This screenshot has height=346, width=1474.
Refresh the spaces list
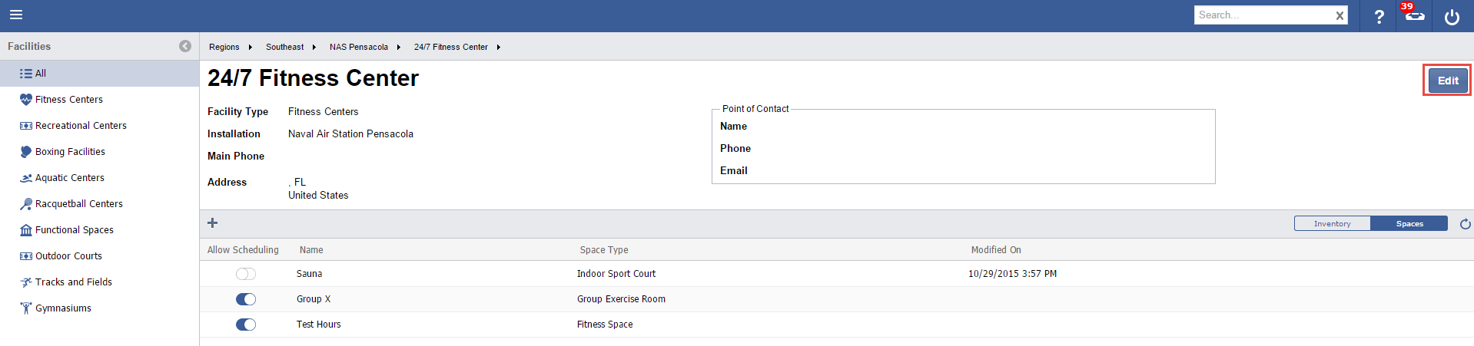[1465, 224]
